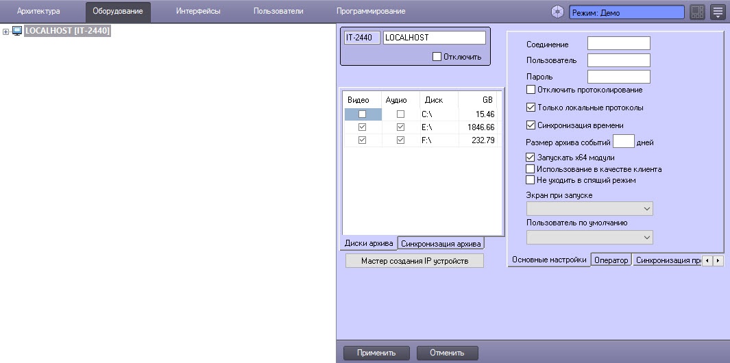Switch to the 'Интерфейсы' tab
The height and width of the screenshot is (363, 730).
[x=198, y=12]
